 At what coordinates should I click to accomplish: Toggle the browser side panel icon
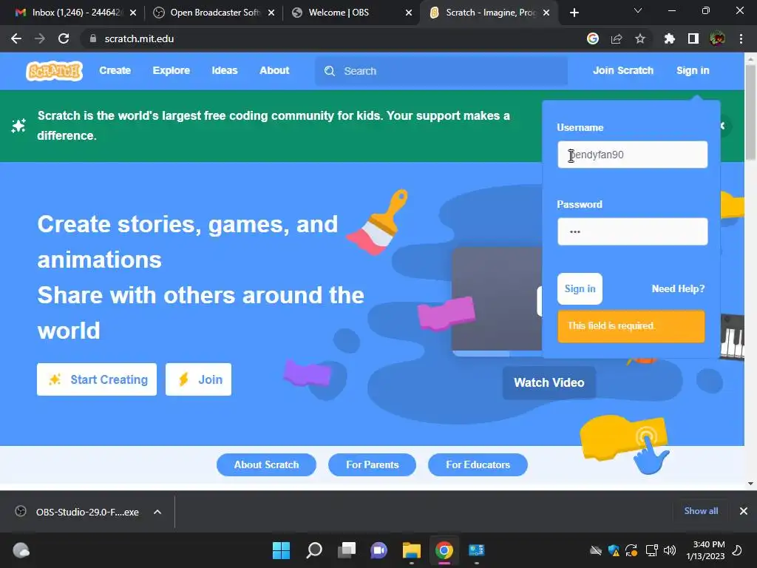(x=693, y=38)
